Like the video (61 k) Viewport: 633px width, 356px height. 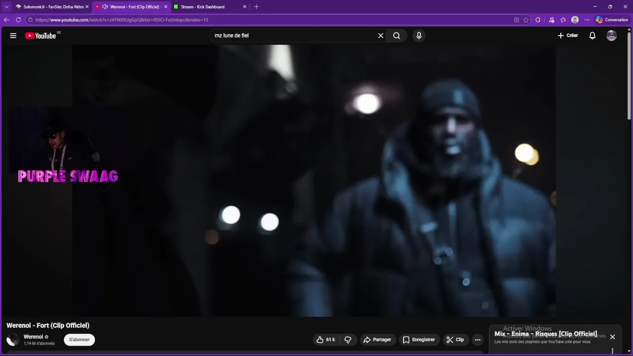[x=326, y=340]
